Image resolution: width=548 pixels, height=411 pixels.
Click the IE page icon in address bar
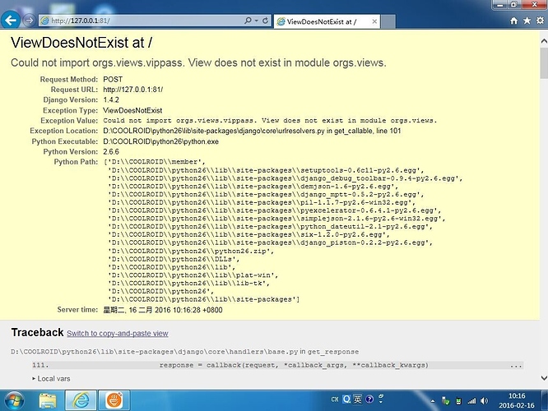click(44, 21)
